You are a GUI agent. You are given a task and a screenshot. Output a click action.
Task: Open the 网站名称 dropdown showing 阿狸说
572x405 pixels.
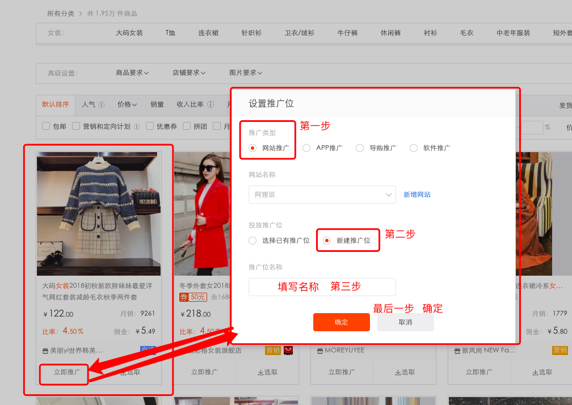322,195
